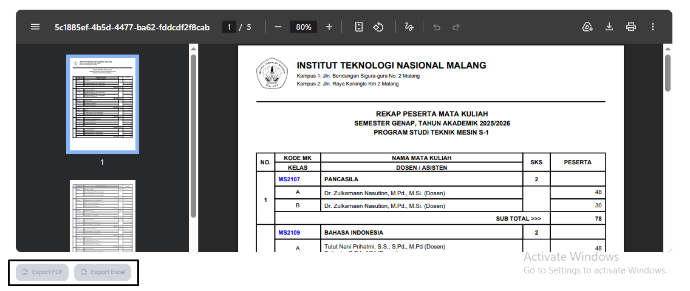Image resolution: width=690 pixels, height=291 pixels.
Task: Click the zoom in plus icon
Action: click(329, 27)
